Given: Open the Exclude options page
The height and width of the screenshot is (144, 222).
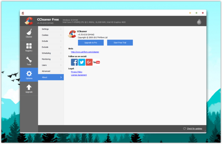Looking at the screenshot, I should click(51, 47).
